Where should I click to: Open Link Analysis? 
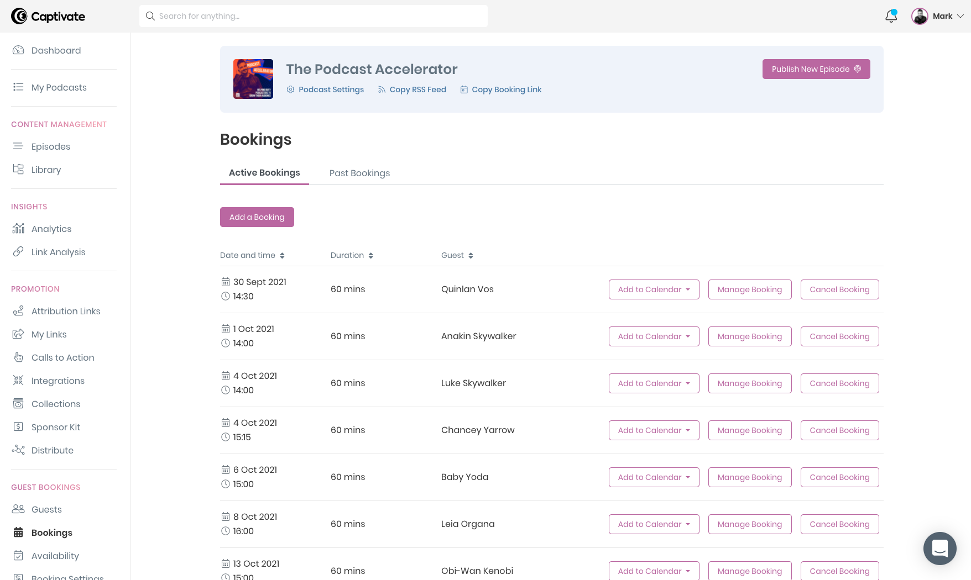tap(58, 252)
